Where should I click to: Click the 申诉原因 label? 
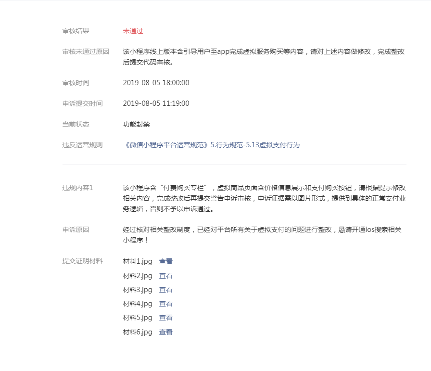click(76, 230)
